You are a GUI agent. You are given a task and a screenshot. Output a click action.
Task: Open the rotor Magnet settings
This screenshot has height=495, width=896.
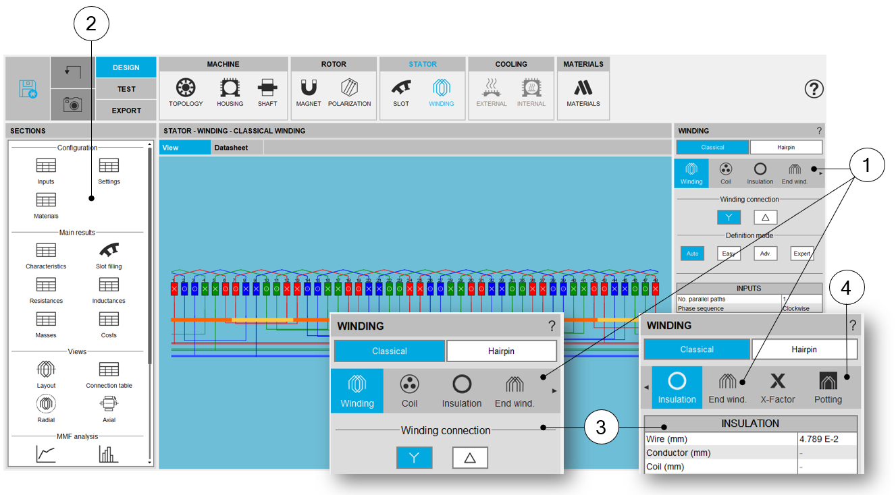[x=309, y=92]
